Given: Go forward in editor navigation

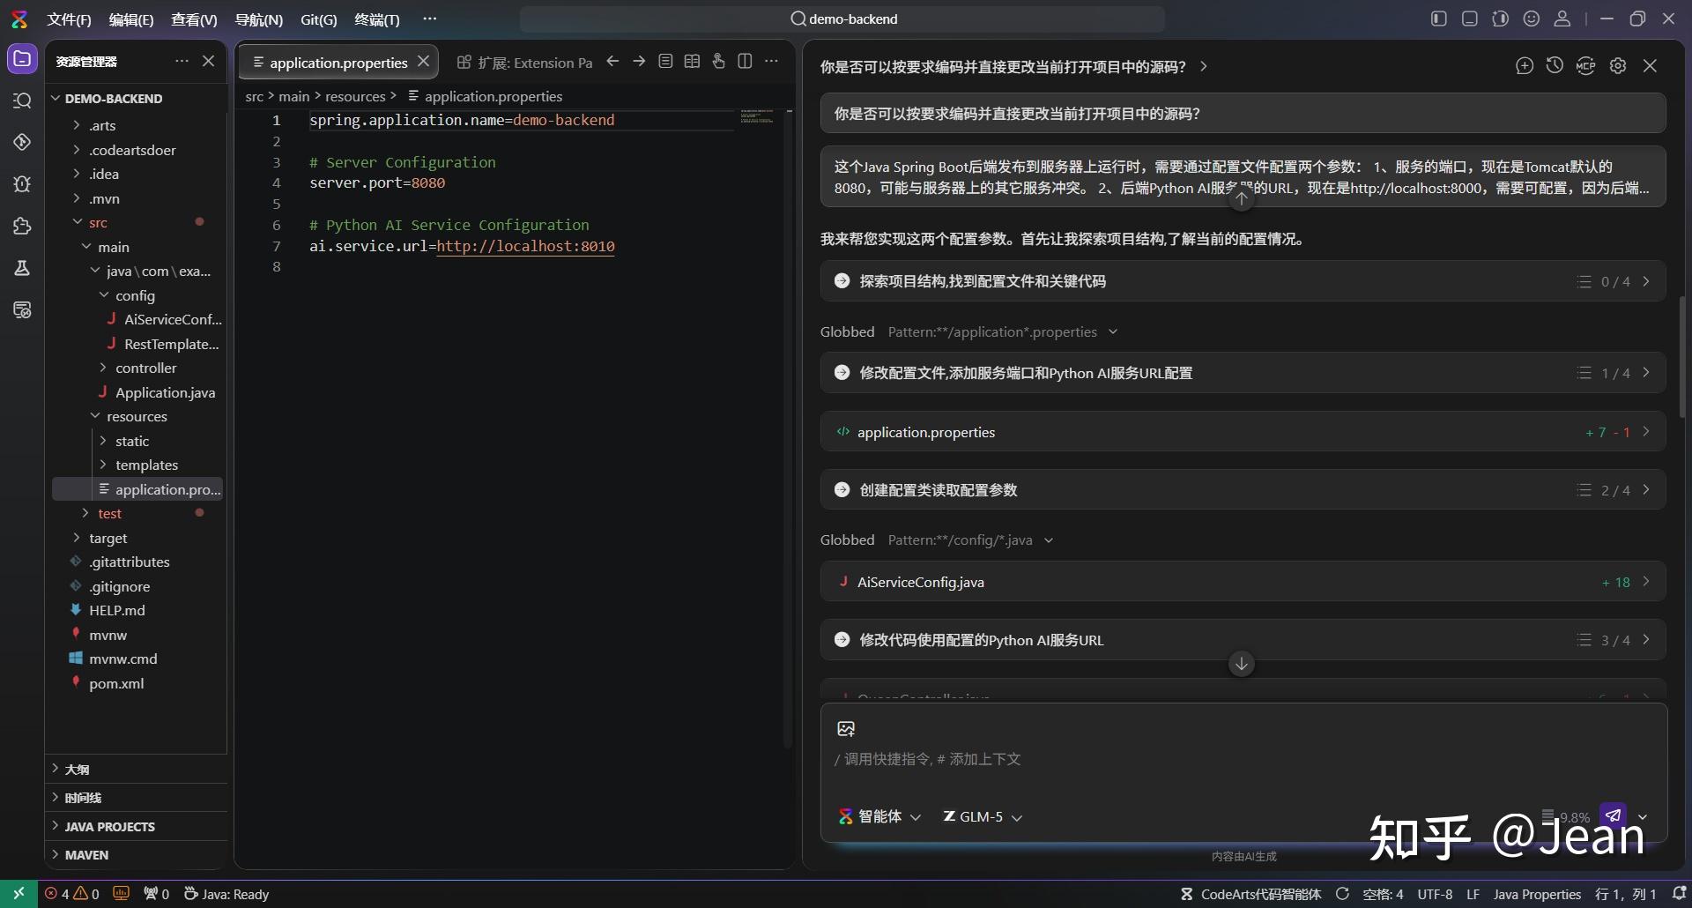Looking at the screenshot, I should pos(639,62).
